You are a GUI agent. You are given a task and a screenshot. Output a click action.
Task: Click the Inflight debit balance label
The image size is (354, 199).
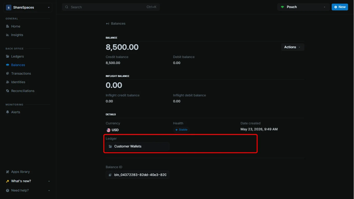point(189,95)
